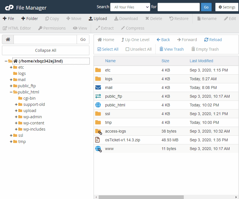Focus the search text field
The width and height of the screenshot is (239, 199).
tap(178, 7)
